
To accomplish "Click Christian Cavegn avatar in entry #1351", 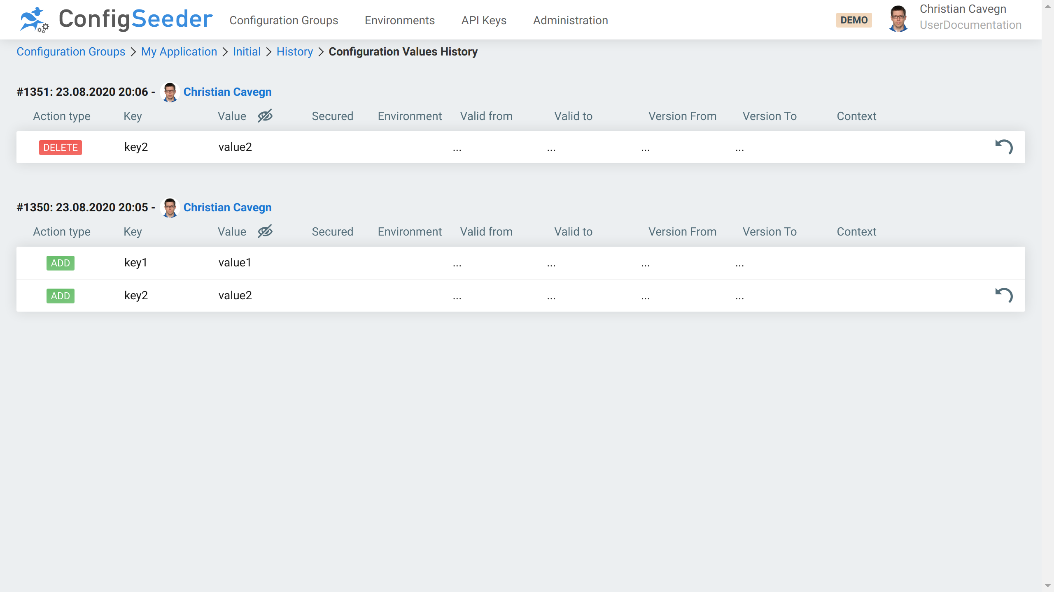I will click(170, 92).
